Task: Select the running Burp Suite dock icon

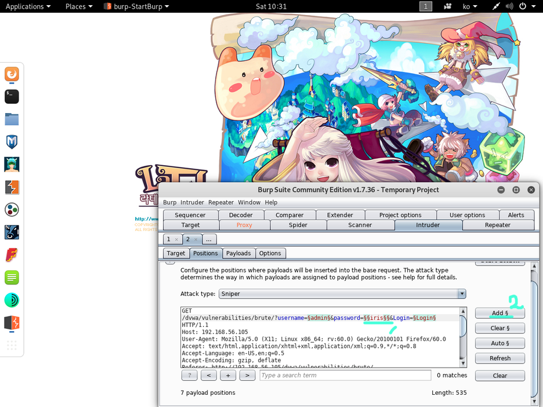Action: 12,323
